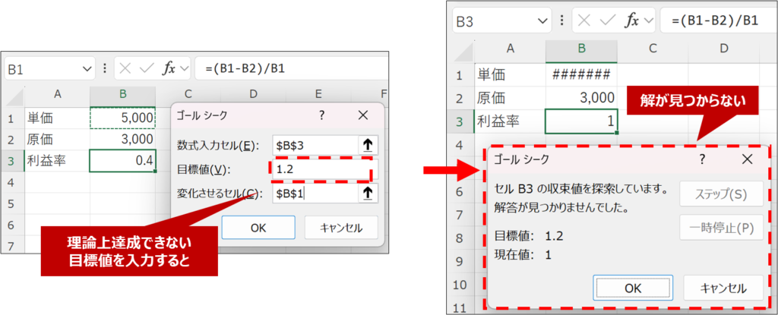Click the help ? icon in the 目標値 Goal Seek dialog

pyautogui.click(x=322, y=115)
